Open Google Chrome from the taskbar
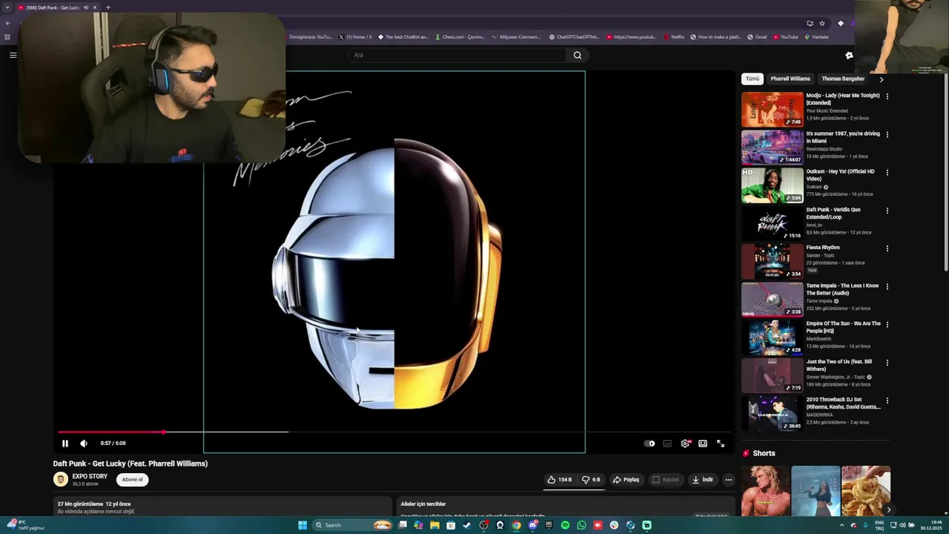The image size is (949, 534). (516, 525)
